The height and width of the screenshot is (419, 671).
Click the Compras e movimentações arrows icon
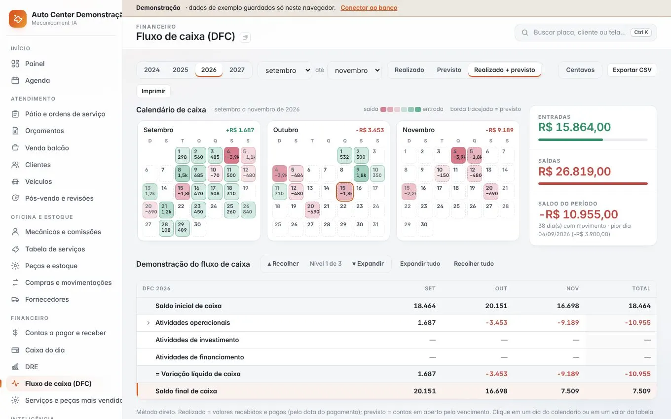[15, 282]
